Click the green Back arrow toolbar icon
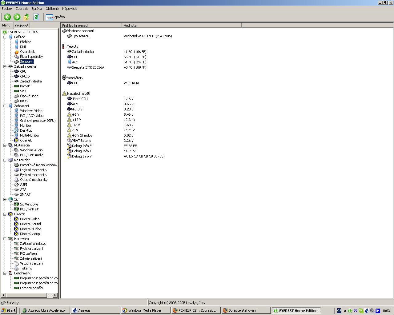The height and width of the screenshot is (315, 394). pyautogui.click(x=7, y=17)
